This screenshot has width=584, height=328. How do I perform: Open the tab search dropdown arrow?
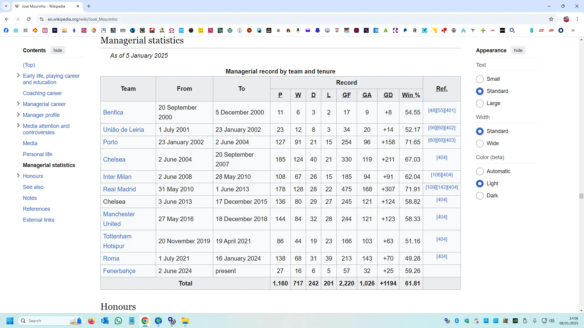point(6,6)
